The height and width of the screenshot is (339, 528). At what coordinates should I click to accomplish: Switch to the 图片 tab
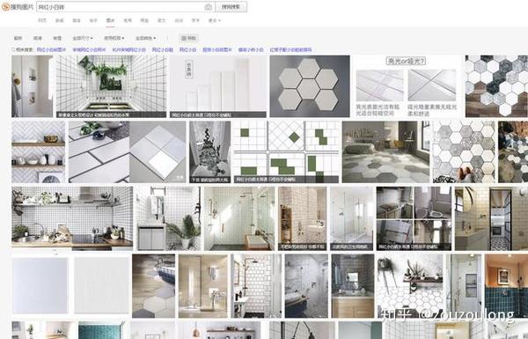tap(110, 20)
